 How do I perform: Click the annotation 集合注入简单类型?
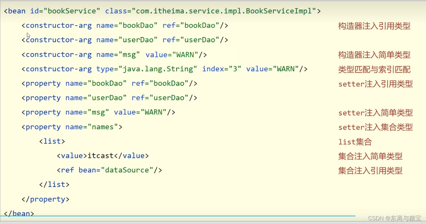[x=370, y=156]
